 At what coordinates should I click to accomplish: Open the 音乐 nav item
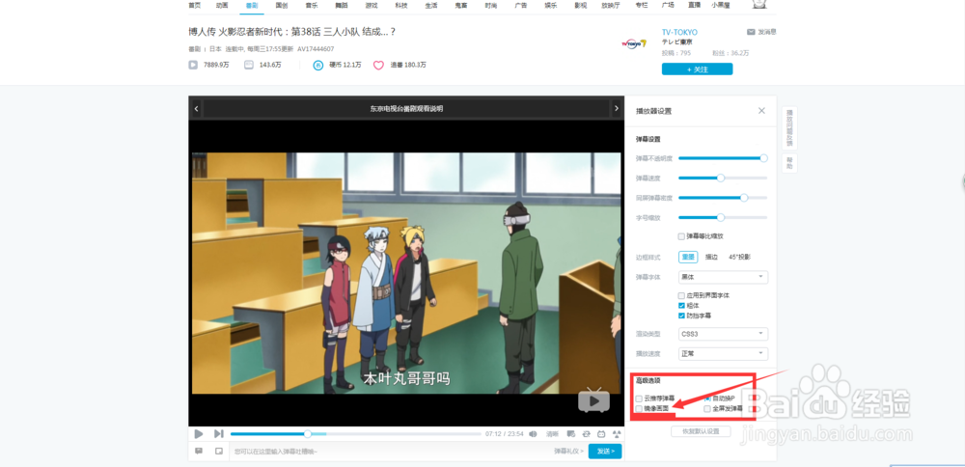pyautogui.click(x=312, y=5)
